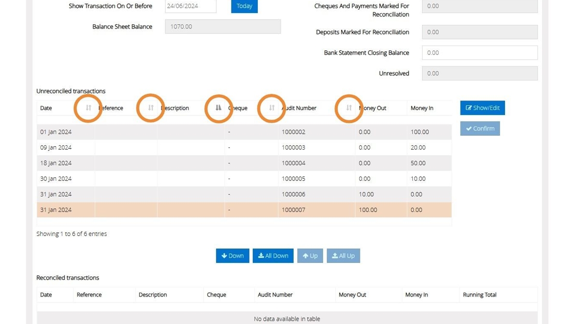Screen dimensions: 580x324
Task: Sort unreconciled table by Cheque sort icon
Action: tap(271, 108)
